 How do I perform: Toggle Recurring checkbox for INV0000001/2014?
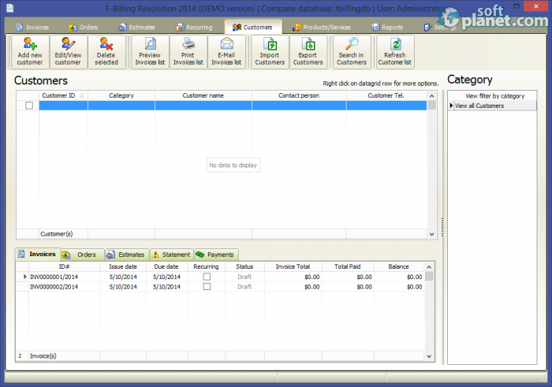pyautogui.click(x=207, y=277)
